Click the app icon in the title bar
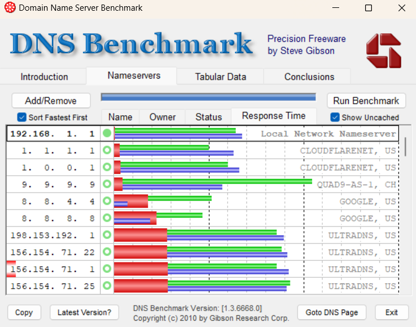Image resolution: width=416 pixels, height=327 pixels. click(x=10, y=8)
